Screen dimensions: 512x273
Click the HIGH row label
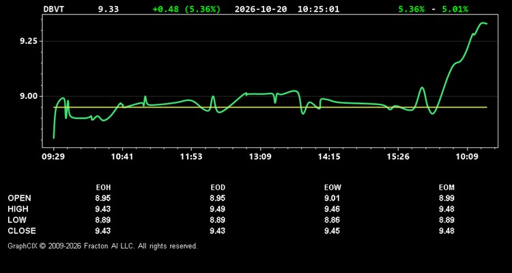click(x=18, y=209)
